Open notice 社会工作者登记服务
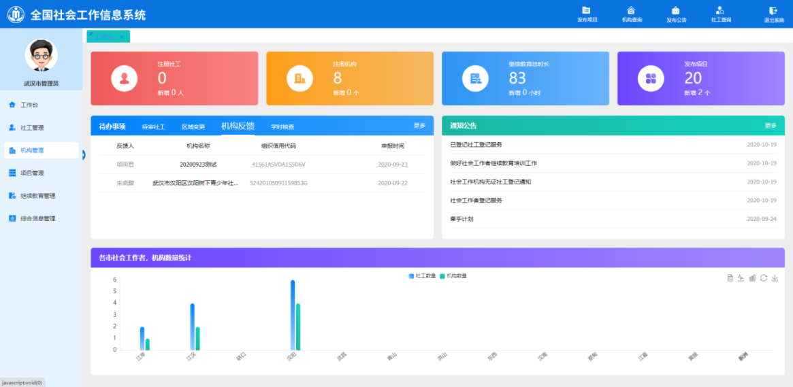 (476, 200)
